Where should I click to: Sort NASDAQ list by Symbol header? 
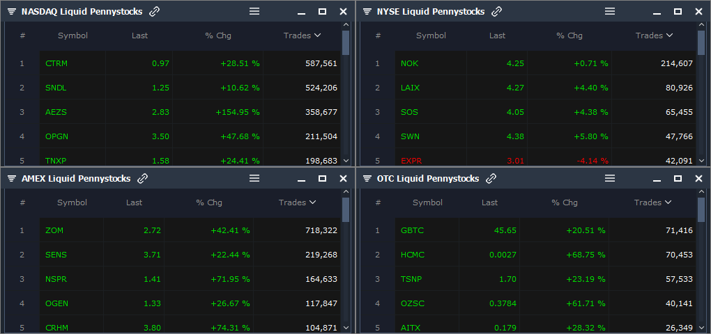coord(72,35)
